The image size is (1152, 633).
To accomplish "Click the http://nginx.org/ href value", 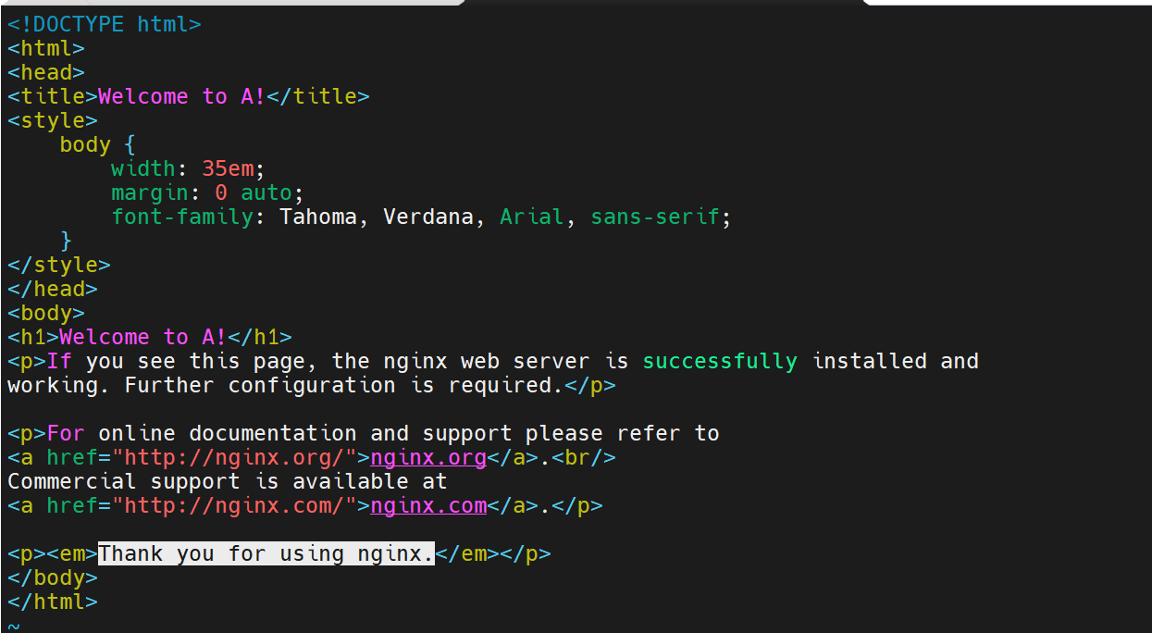I will coord(234,457).
